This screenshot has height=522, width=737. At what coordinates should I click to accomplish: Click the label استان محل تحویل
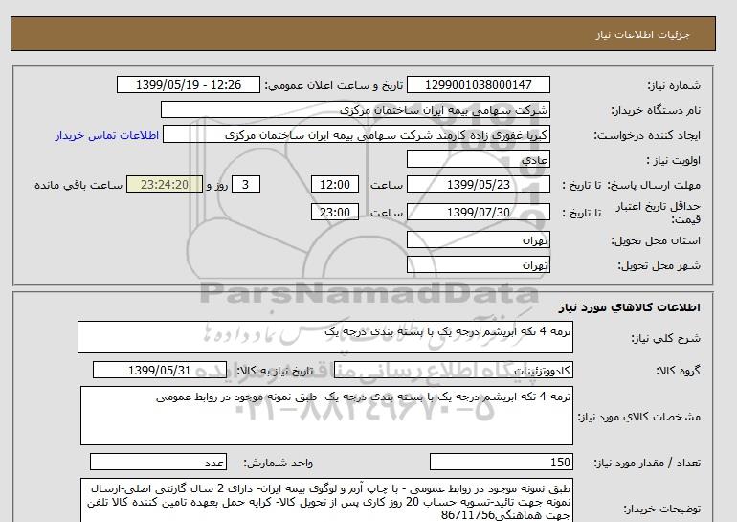(656, 240)
